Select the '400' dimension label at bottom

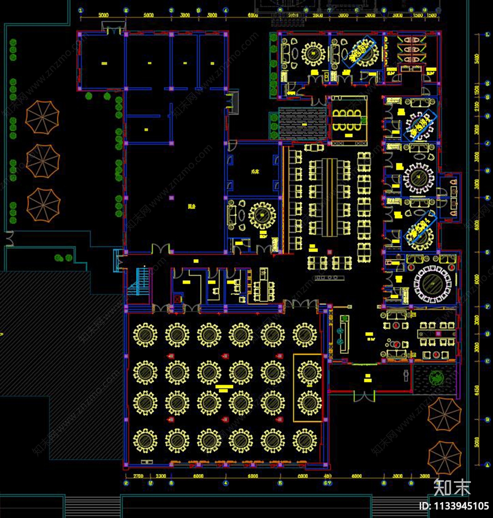point(327,476)
